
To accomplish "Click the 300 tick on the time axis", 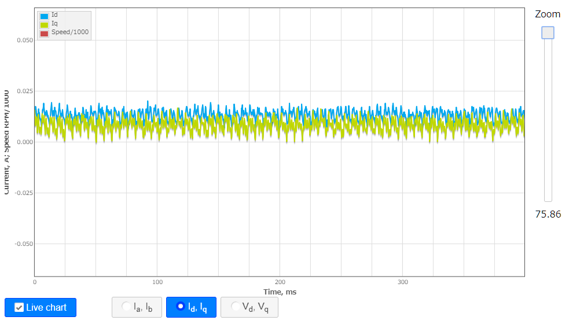I will 403,282.
